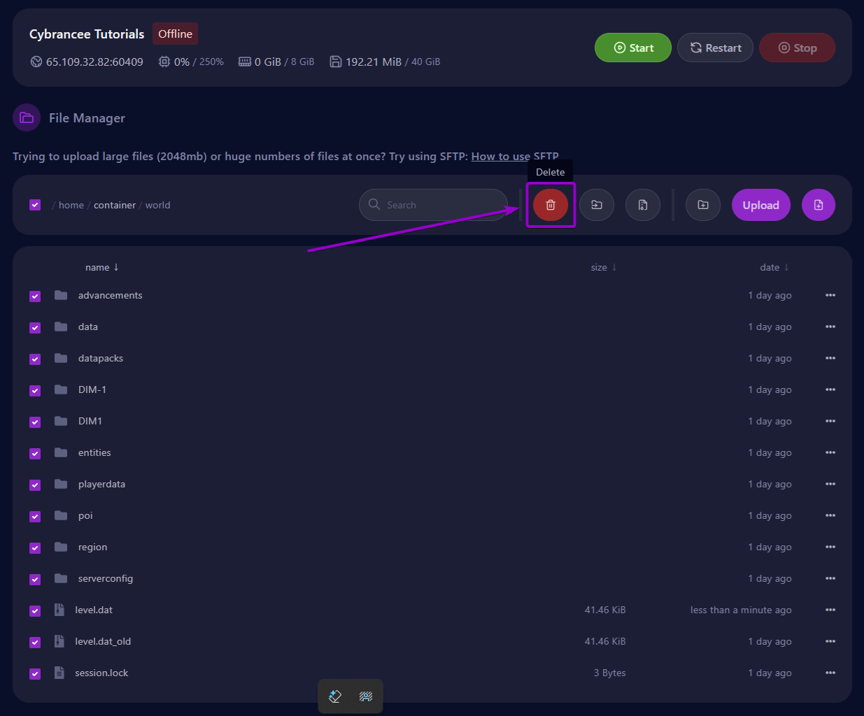Click the remove background person icon

click(366, 696)
